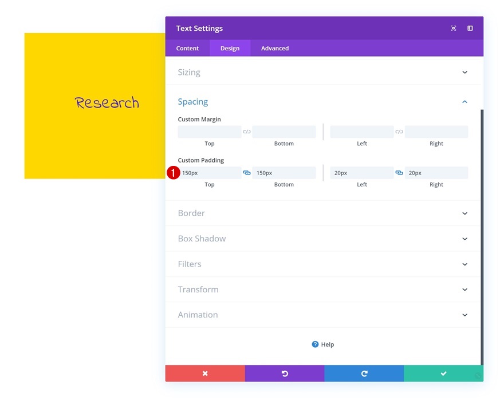Expand the Border section chevron
Screen dimensions: 504x401
465,213
